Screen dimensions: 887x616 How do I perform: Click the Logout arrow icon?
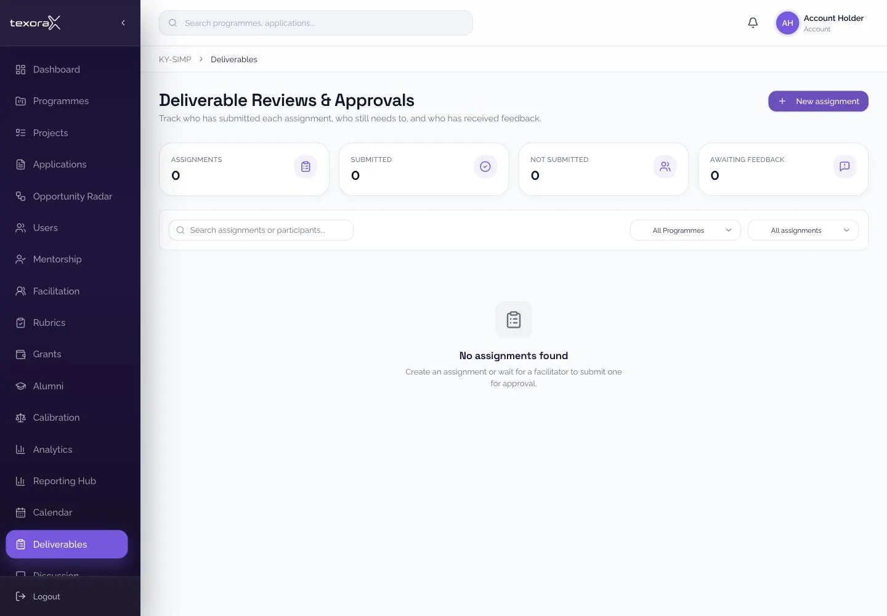(20, 596)
